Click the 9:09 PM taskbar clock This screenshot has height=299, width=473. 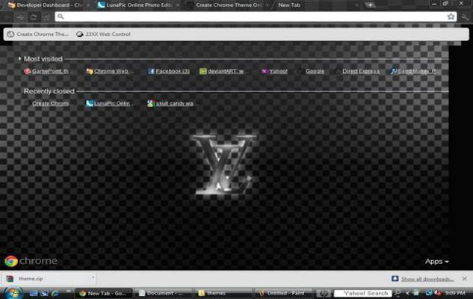pos(455,293)
